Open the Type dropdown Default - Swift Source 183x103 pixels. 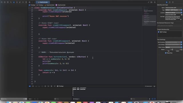pyautogui.click(x=174, y=10)
